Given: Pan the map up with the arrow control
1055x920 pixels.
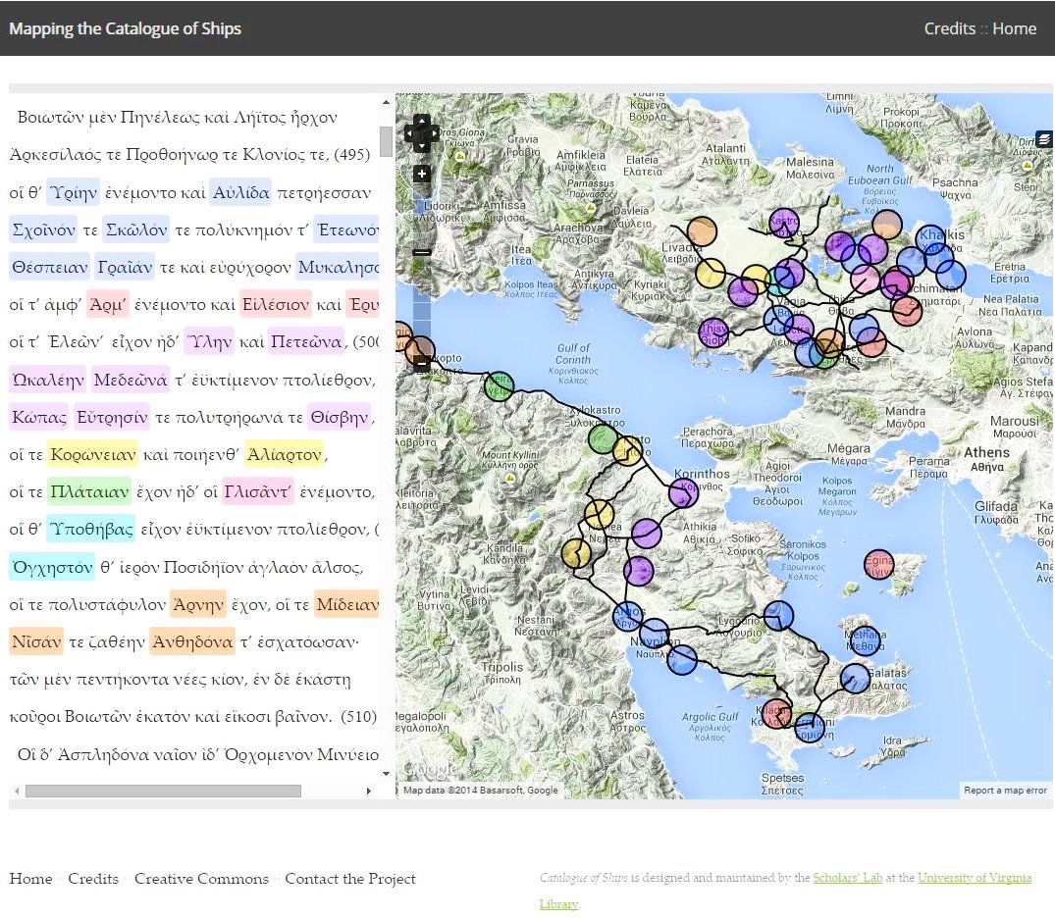Looking at the screenshot, I should pos(422,121).
